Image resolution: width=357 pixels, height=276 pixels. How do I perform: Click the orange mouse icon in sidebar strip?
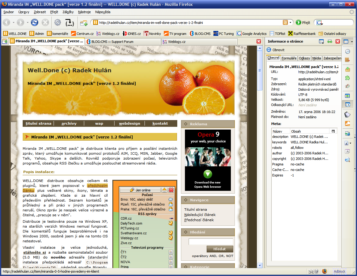(348, 123)
